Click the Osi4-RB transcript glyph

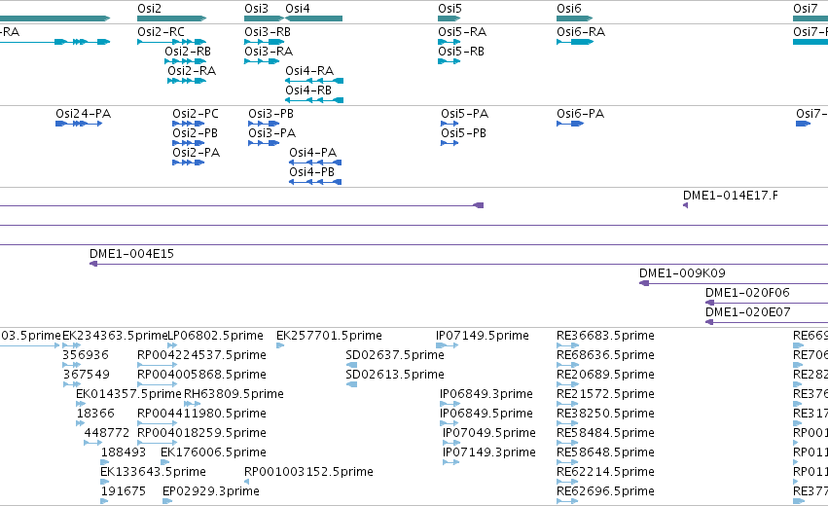pos(314,100)
